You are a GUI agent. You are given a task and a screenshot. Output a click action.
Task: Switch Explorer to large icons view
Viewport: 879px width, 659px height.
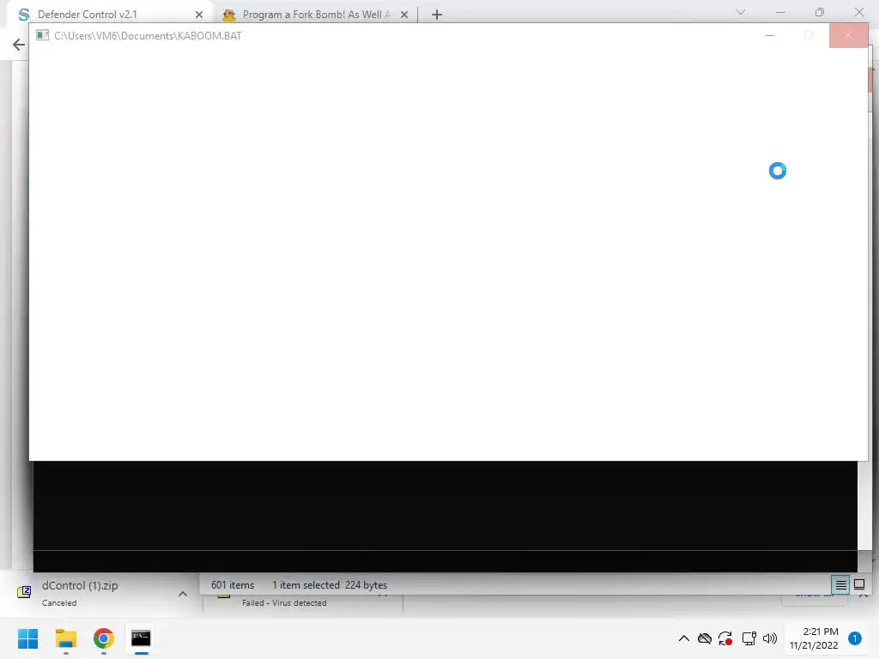[858, 585]
